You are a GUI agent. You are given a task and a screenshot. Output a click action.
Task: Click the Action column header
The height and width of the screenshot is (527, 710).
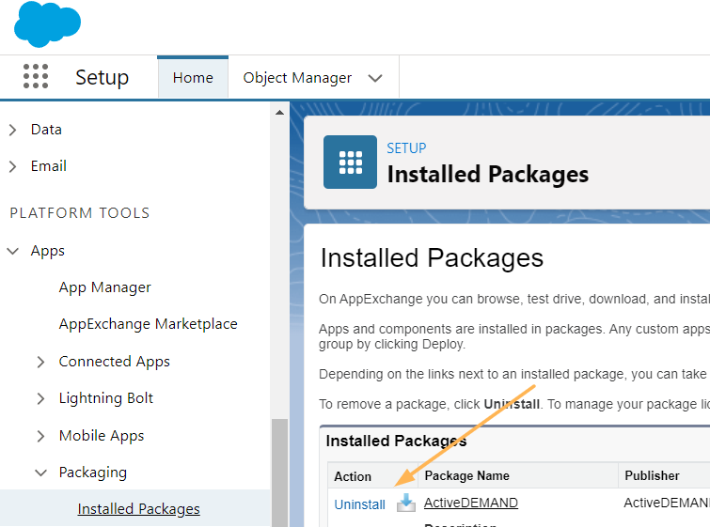coord(353,476)
